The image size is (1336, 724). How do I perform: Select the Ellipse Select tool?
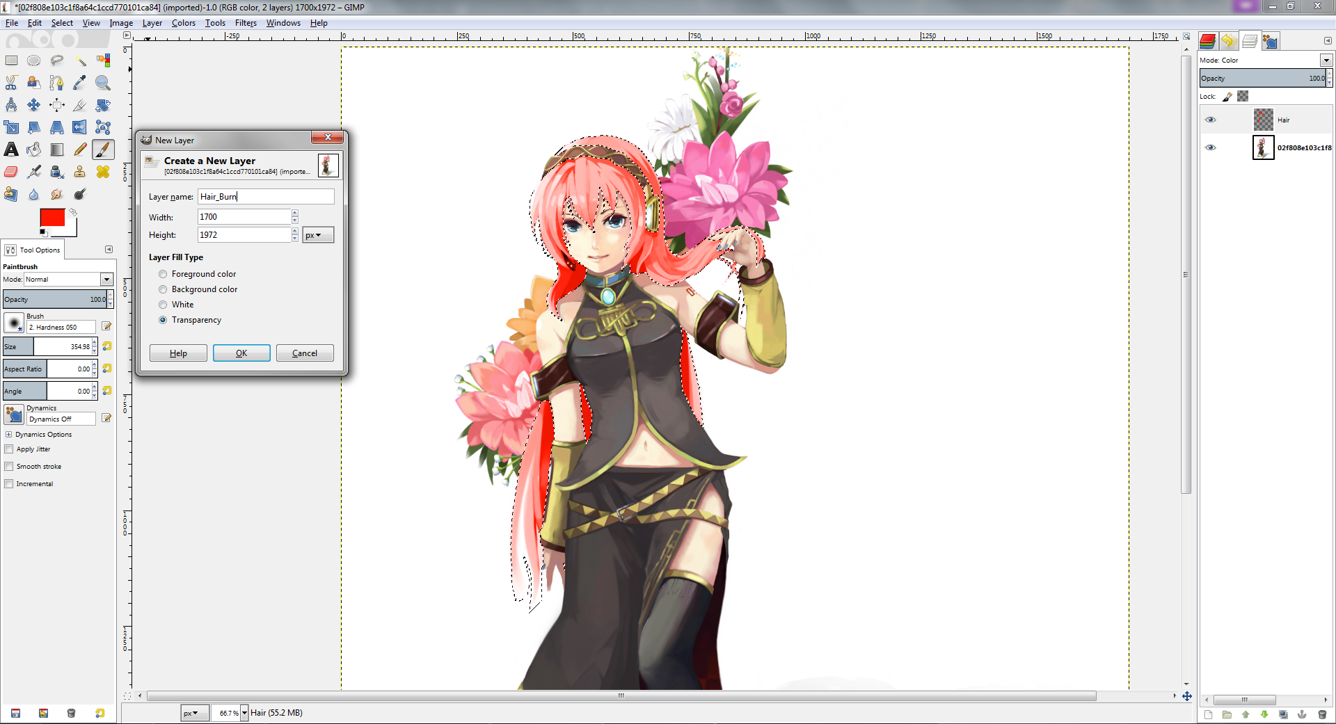tap(34, 61)
